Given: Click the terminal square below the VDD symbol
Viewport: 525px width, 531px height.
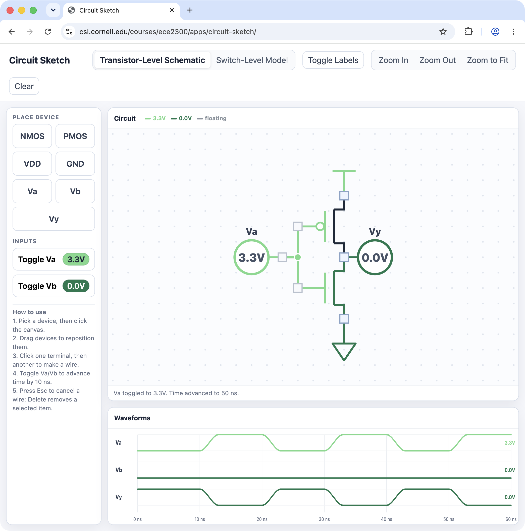Looking at the screenshot, I should coord(344,196).
